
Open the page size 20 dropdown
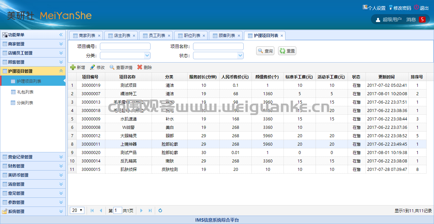click(77, 210)
